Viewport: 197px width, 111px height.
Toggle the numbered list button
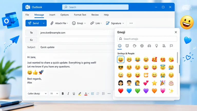coord(104,93)
